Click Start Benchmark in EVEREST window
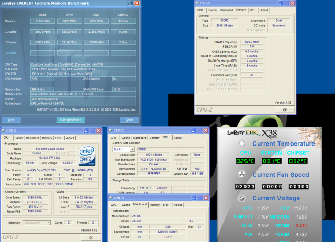Image resolution: width=335 pixels, height=242 pixels. tap(71, 120)
